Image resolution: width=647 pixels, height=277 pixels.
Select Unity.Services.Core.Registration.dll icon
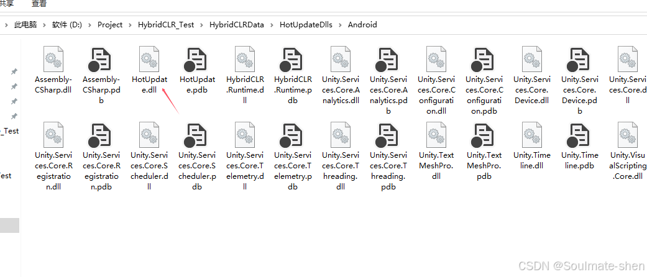[53, 135]
